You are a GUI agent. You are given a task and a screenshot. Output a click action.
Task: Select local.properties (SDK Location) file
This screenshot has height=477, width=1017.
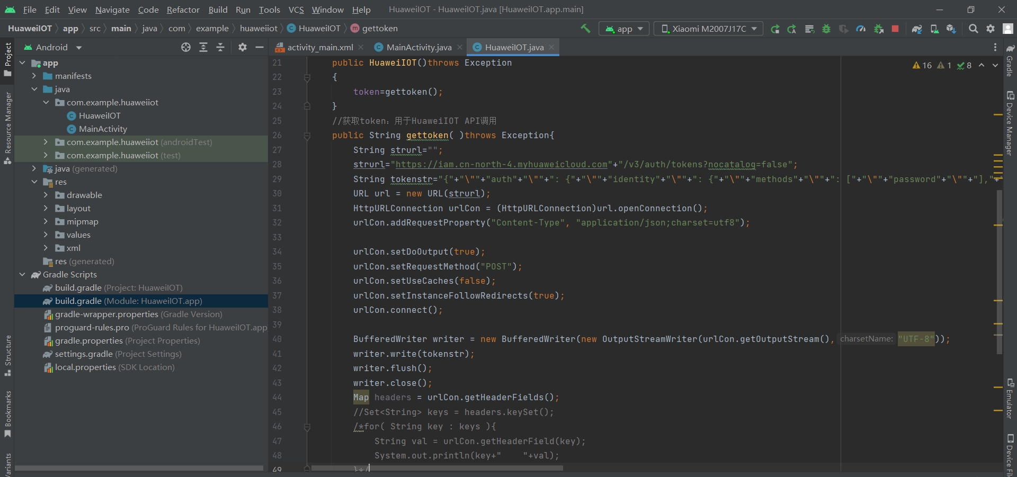click(114, 367)
